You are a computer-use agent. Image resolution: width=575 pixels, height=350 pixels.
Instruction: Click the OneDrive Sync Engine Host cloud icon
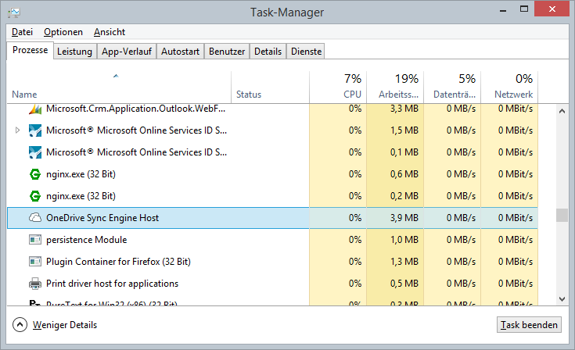(35, 218)
